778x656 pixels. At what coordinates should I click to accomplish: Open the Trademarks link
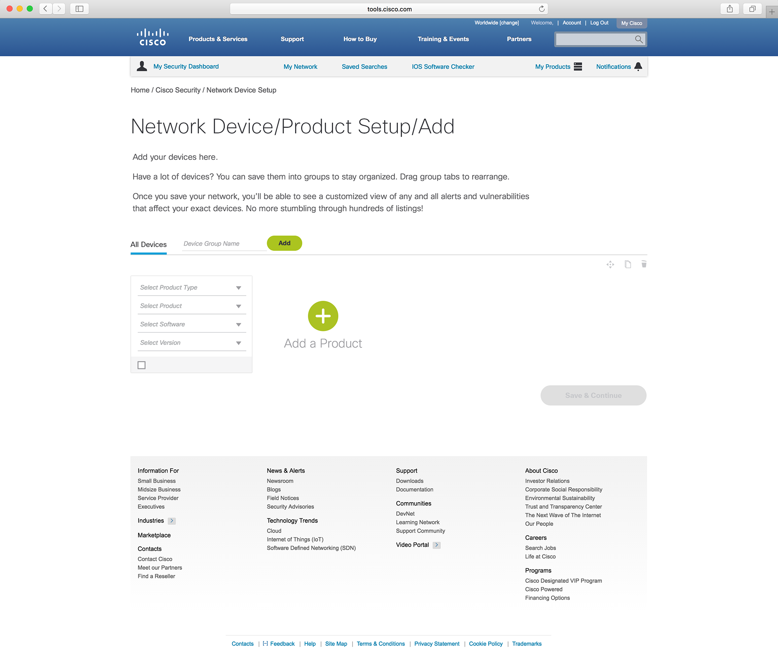point(527,644)
